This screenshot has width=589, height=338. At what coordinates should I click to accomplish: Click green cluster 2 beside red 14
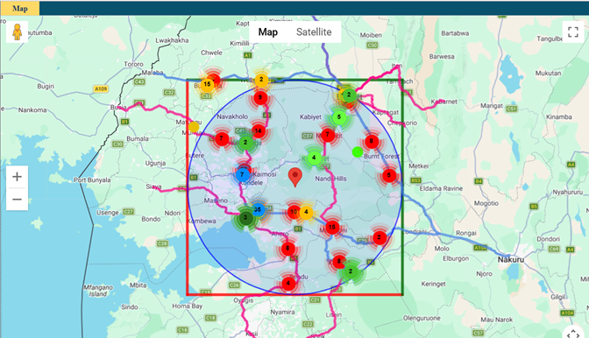[x=245, y=143]
